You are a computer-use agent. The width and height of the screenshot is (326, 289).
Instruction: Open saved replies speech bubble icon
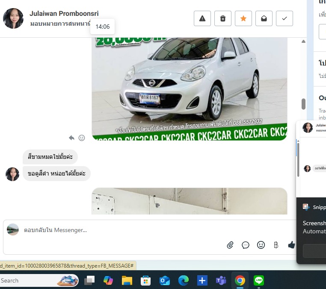tap(246, 245)
